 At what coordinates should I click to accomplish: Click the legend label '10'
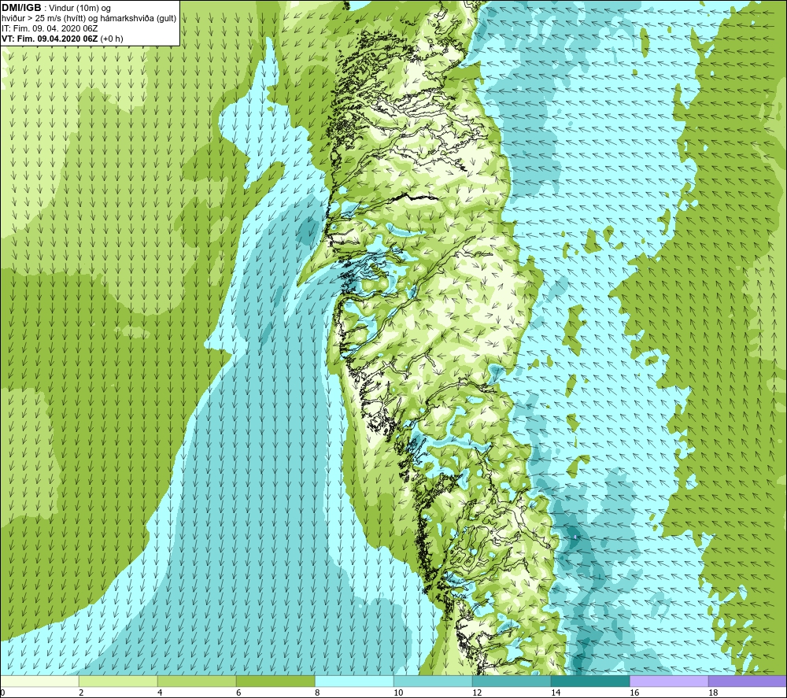[x=398, y=693]
